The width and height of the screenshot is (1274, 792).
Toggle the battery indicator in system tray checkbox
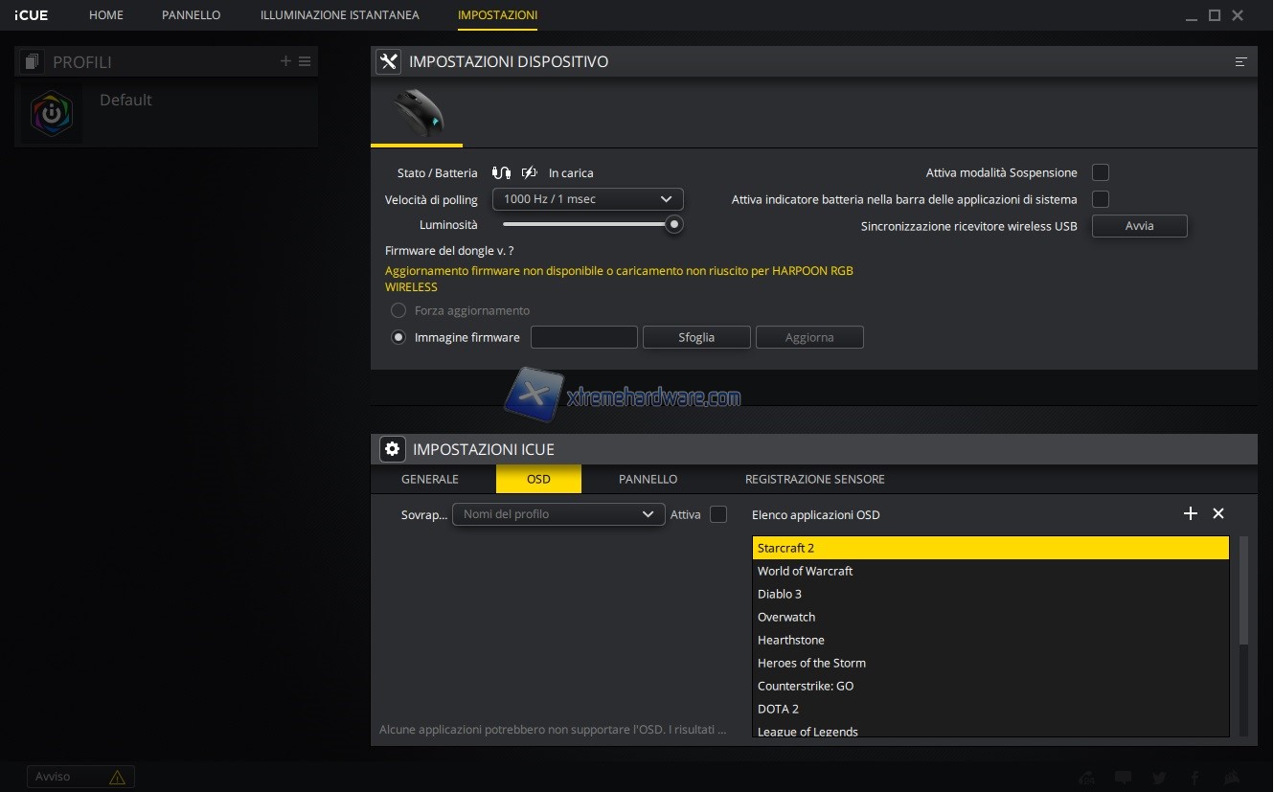tap(1101, 199)
